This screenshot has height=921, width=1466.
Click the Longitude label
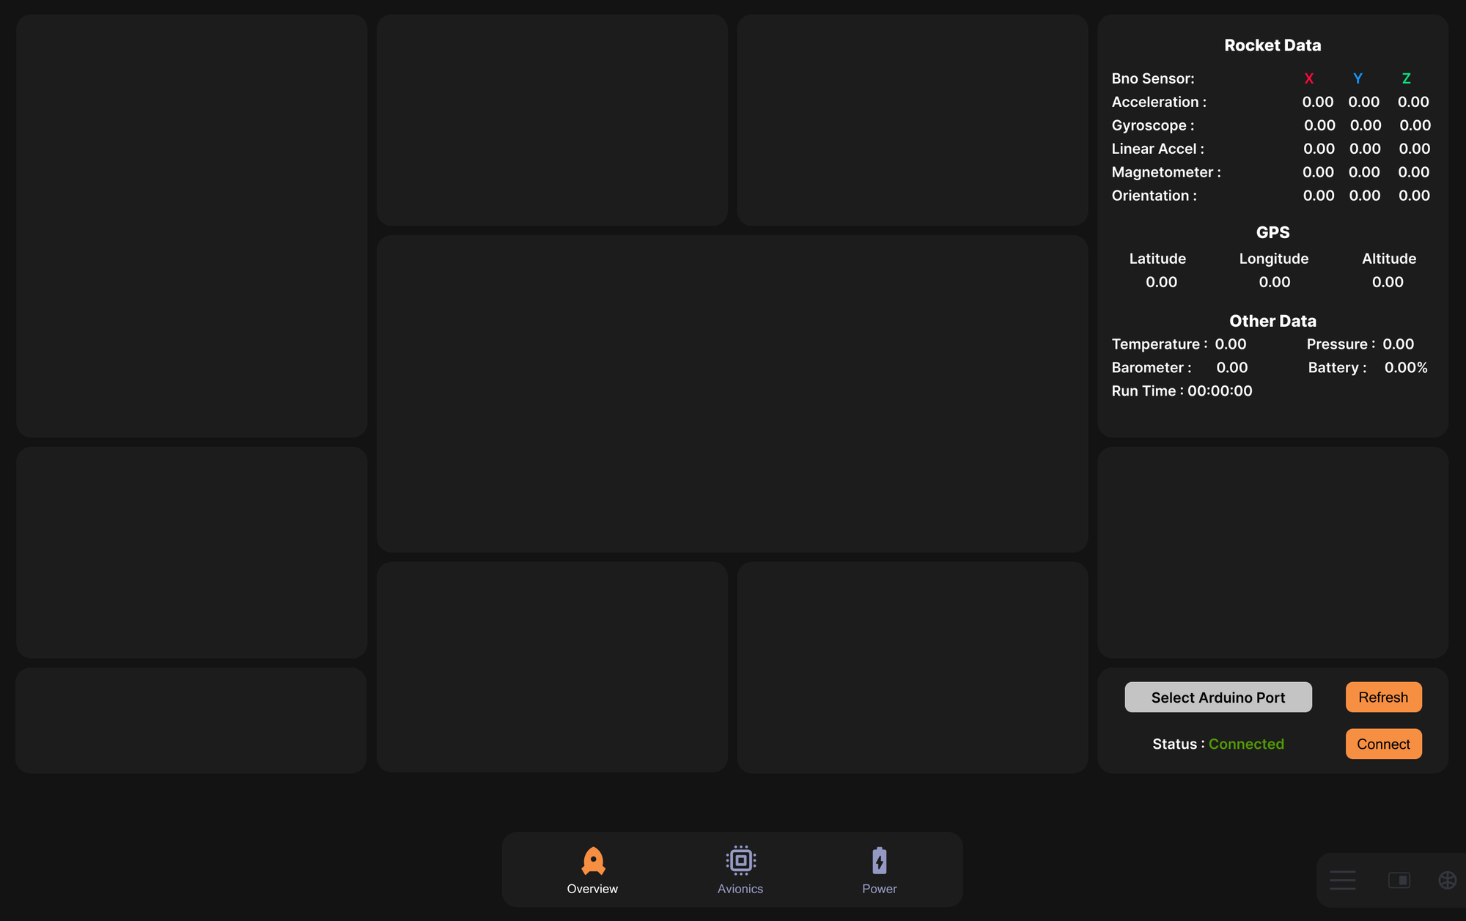pos(1274,259)
